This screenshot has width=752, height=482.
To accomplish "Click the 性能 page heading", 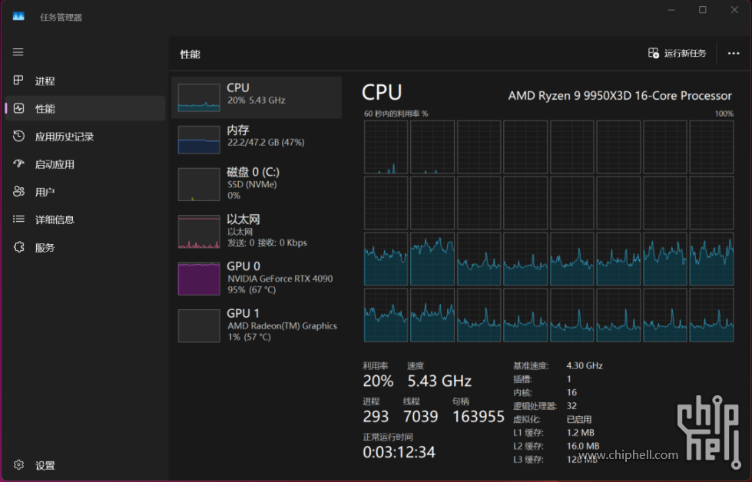I will pyautogui.click(x=190, y=54).
